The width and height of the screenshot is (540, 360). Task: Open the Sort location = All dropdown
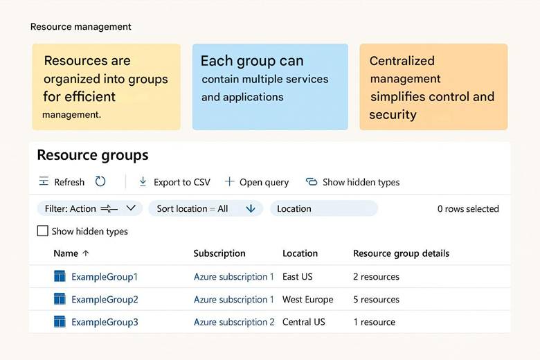click(x=206, y=208)
